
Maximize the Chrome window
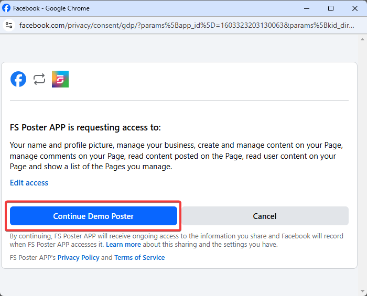331,8
